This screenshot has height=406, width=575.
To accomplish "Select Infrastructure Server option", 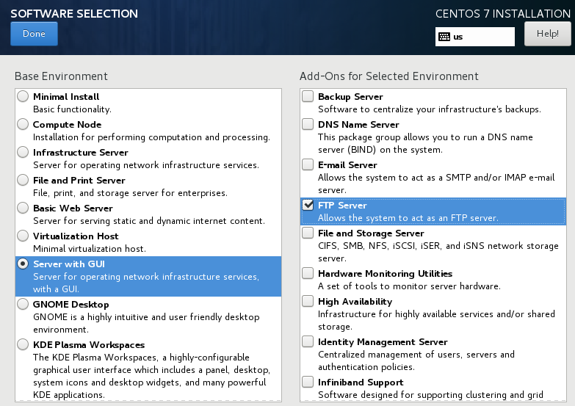I will click(23, 152).
